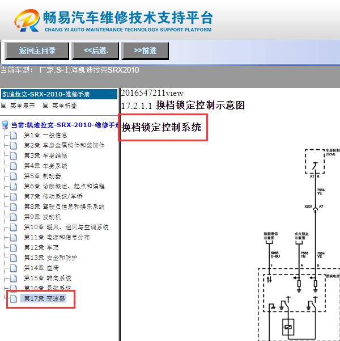
Task: Click the computer icon beside 当前:凯迪拉克
Action: click(5, 125)
